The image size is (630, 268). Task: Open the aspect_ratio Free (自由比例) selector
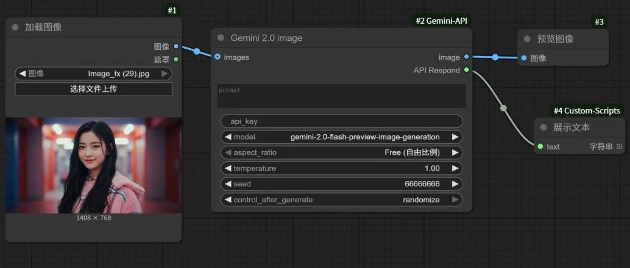coord(342,153)
